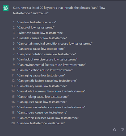
Task: Click the environmental factors keyword line
Action: click(52, 65)
